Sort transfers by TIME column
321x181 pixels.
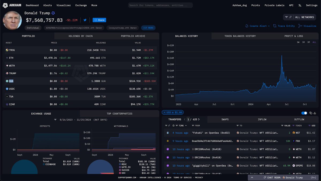point(182,126)
